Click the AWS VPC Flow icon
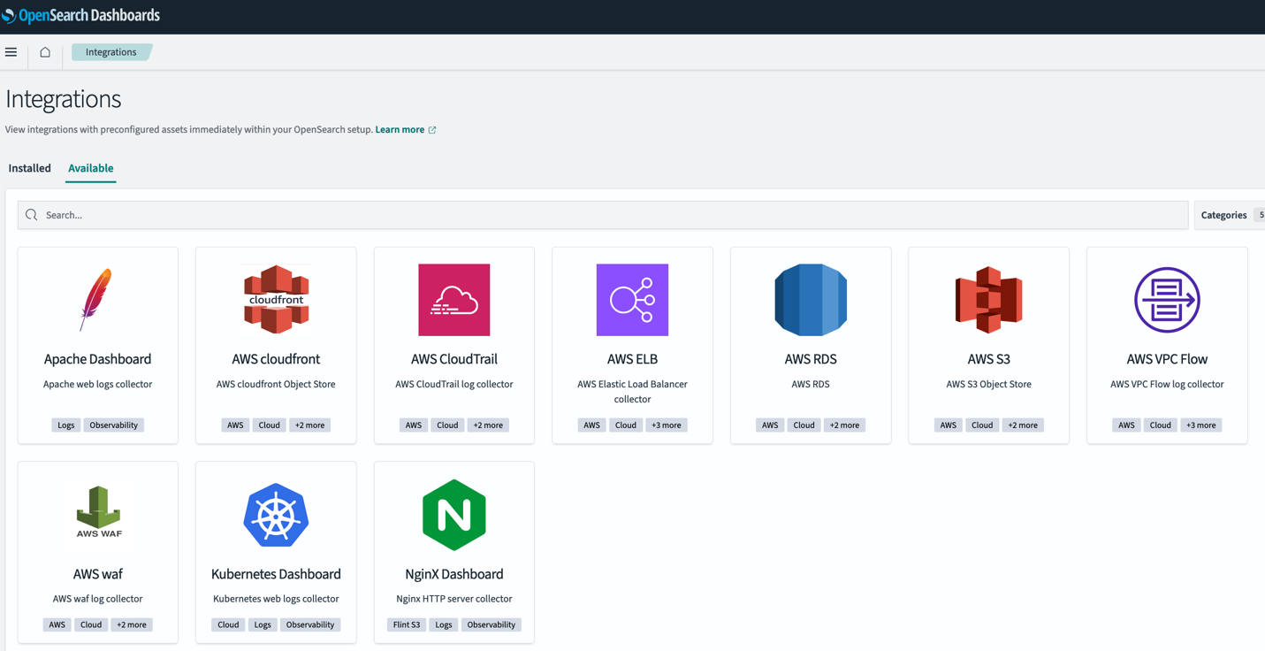Image resolution: width=1265 pixels, height=651 pixels. 1167,300
